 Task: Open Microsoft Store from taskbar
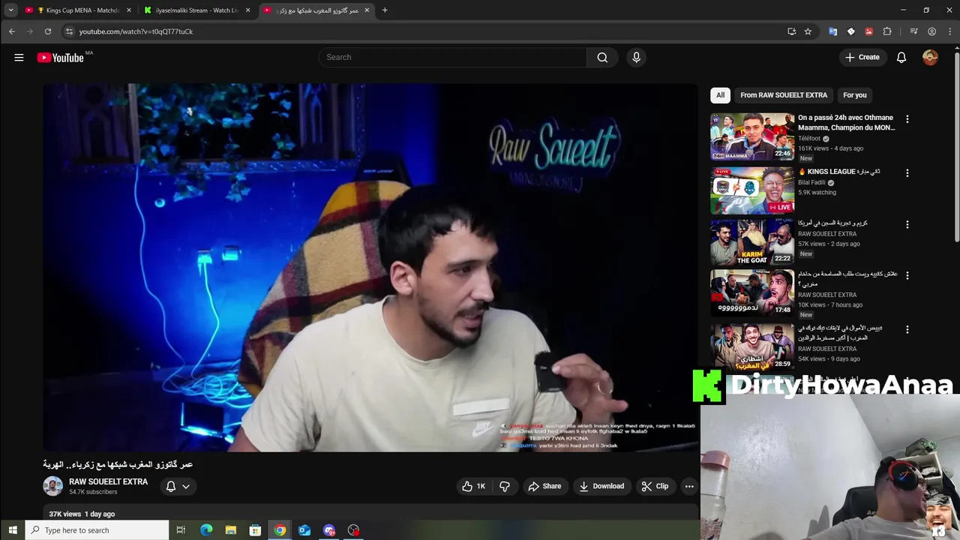(255, 530)
